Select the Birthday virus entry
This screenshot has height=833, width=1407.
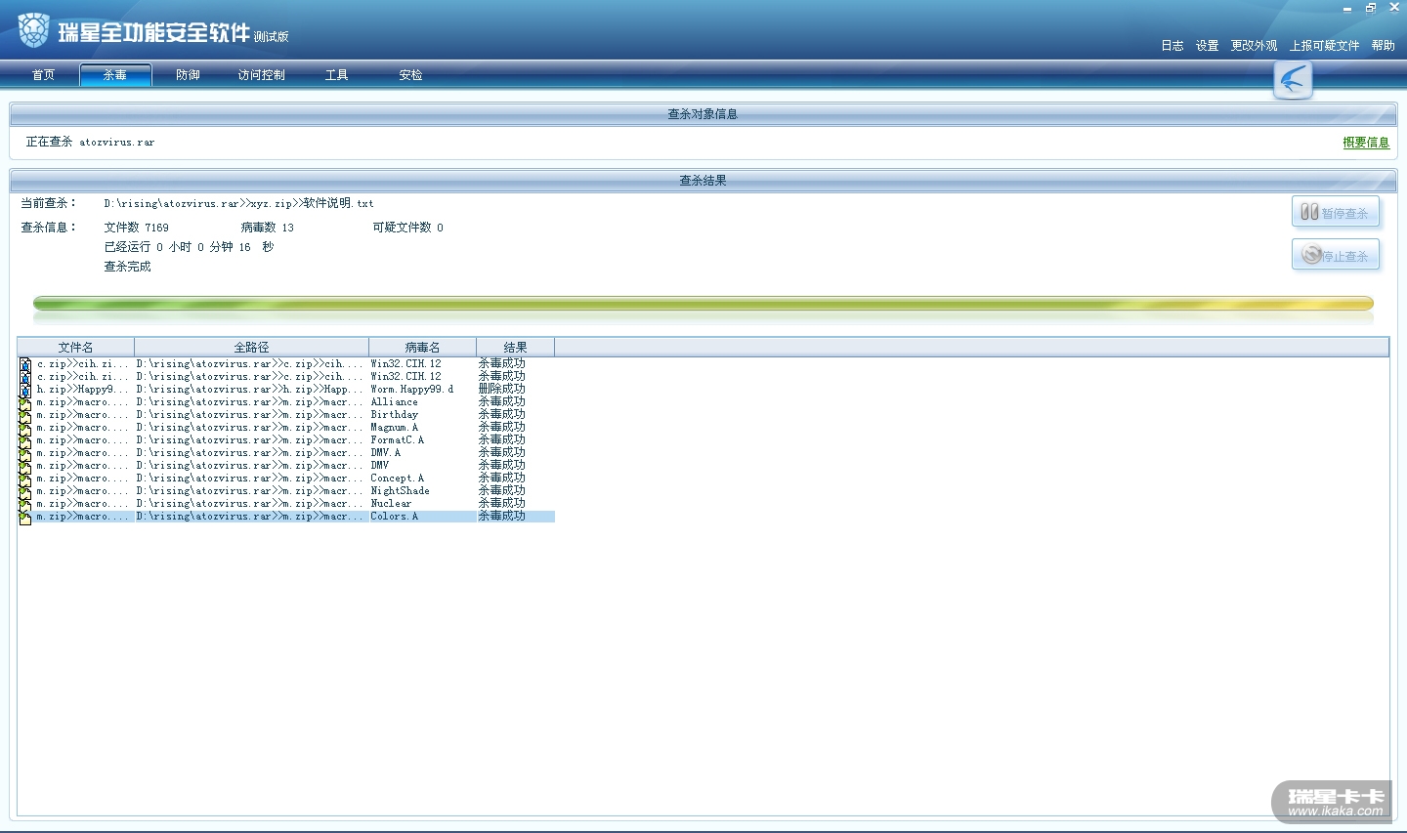395,415
